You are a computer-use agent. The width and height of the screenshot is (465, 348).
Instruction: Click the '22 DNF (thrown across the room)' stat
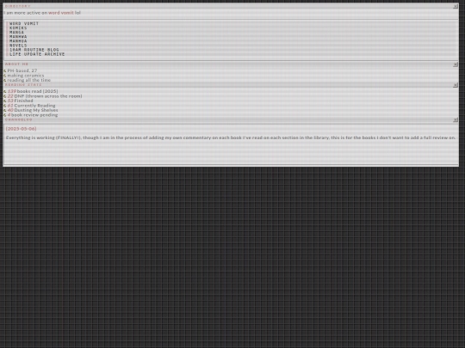pos(45,96)
